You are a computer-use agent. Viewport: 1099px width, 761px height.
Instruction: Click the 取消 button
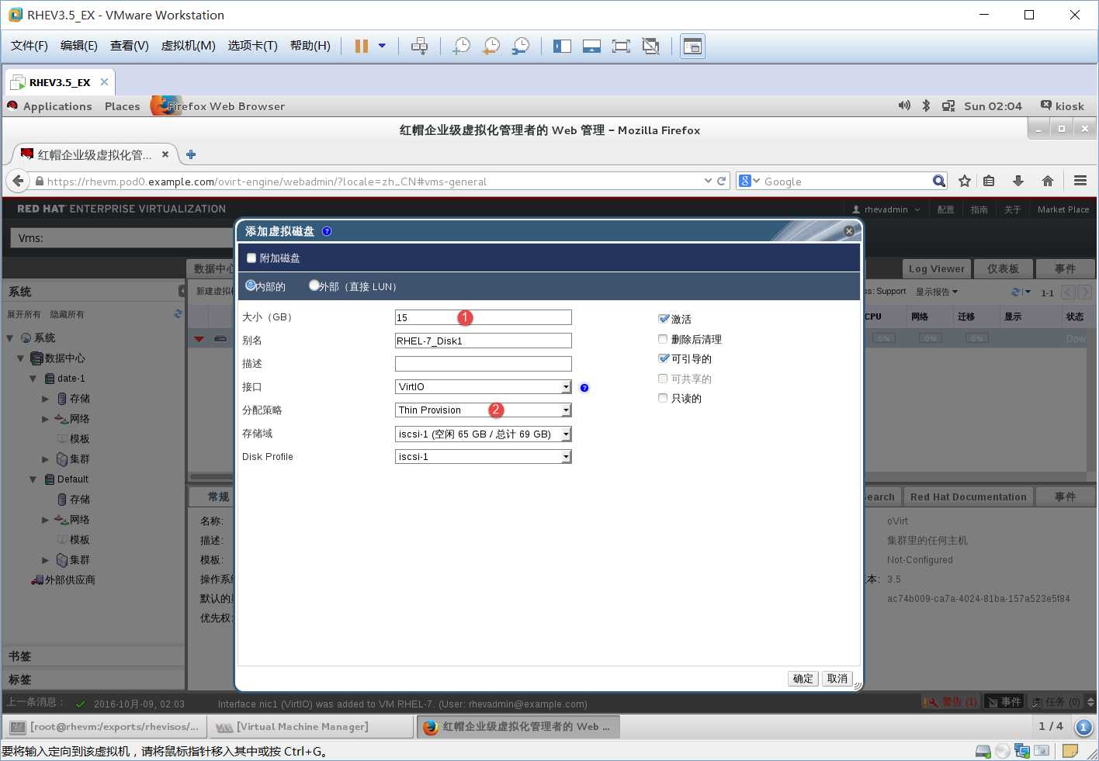(x=837, y=679)
